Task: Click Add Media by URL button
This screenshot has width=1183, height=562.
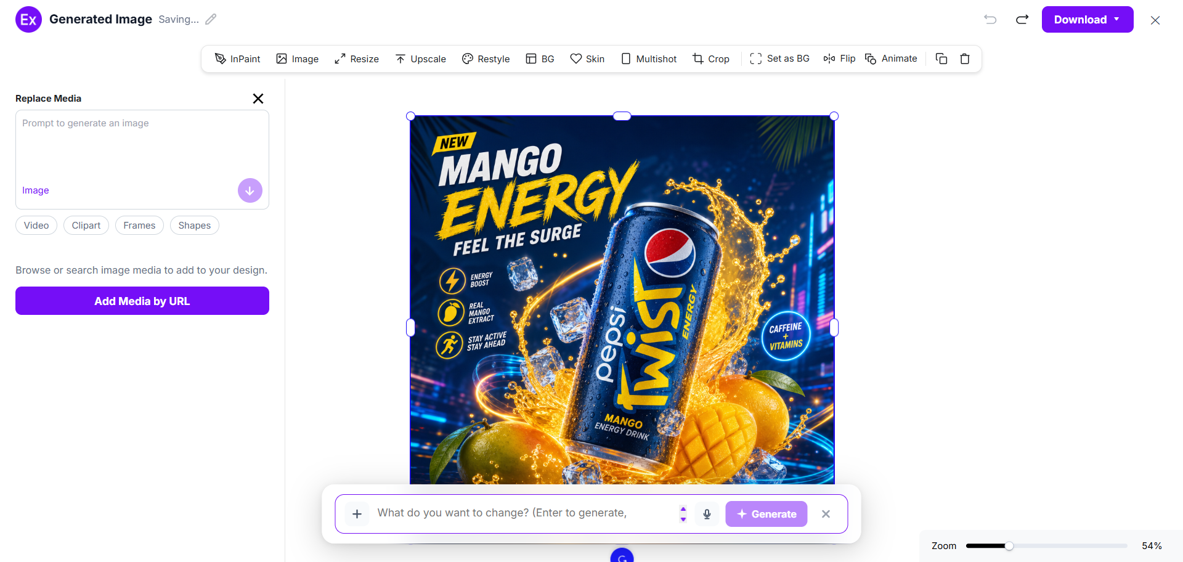Action: [142, 301]
